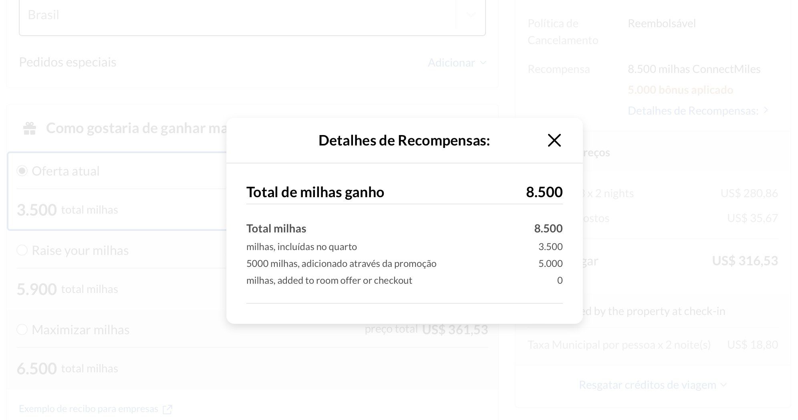Expand Pedidos especiais with Adicionar

click(457, 63)
